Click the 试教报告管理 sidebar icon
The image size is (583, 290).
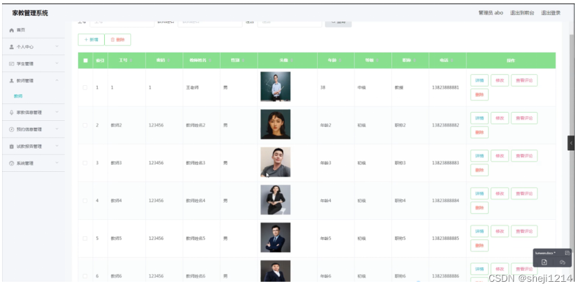[12, 146]
